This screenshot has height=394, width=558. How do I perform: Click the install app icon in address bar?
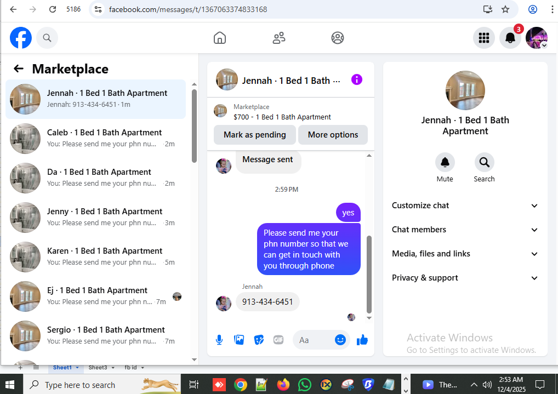487,9
